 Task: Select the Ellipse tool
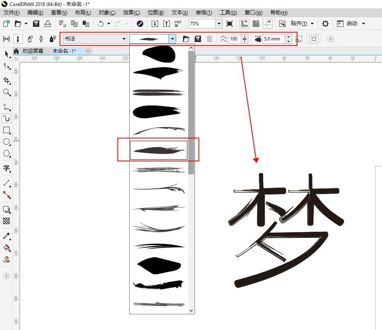pyautogui.click(x=6, y=141)
